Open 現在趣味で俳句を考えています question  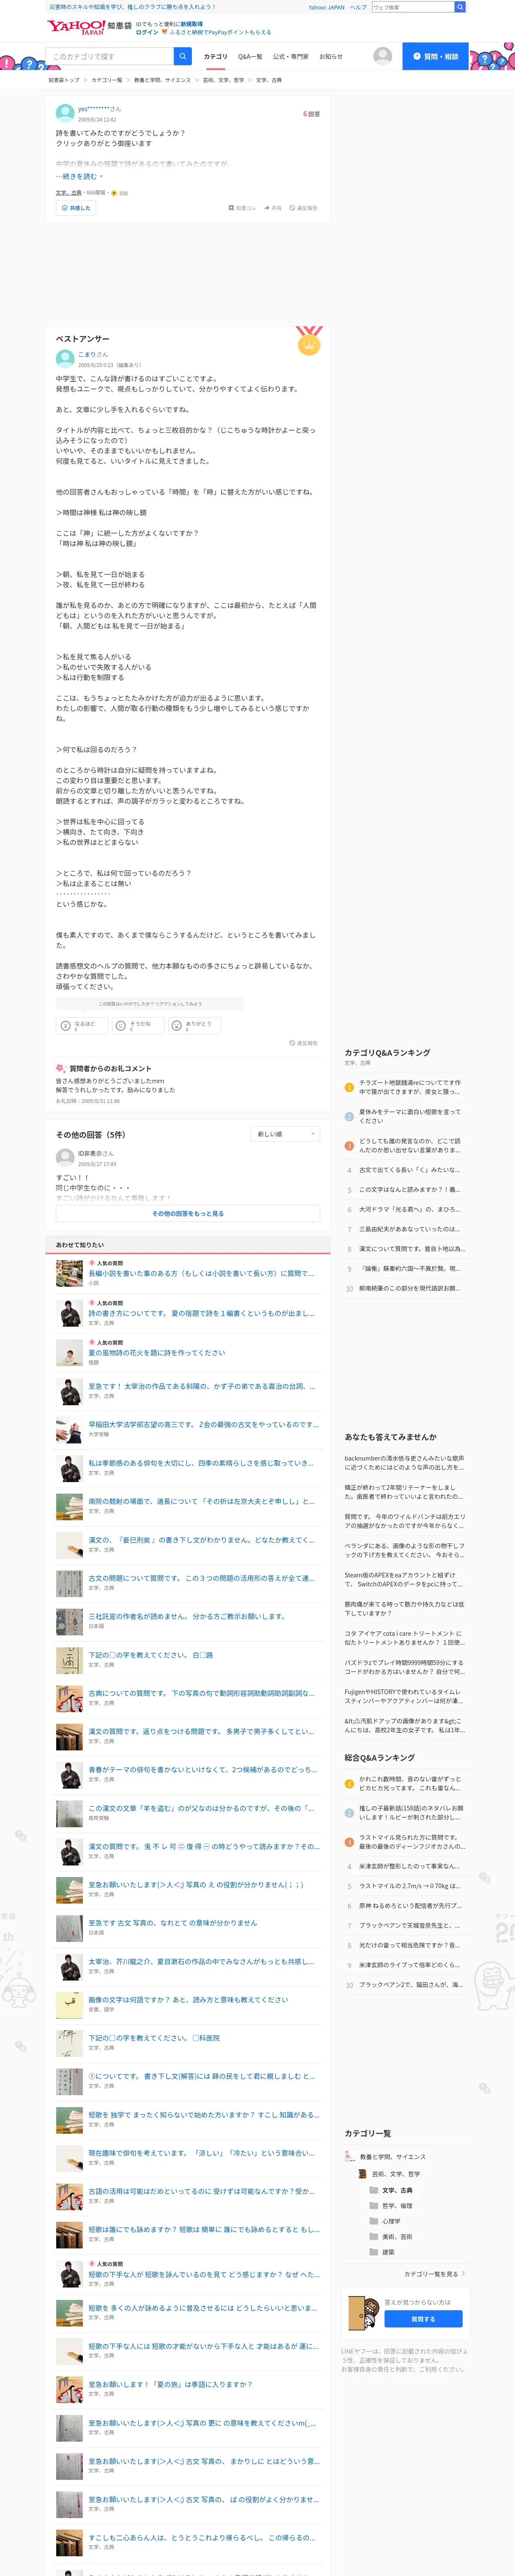[201, 2153]
